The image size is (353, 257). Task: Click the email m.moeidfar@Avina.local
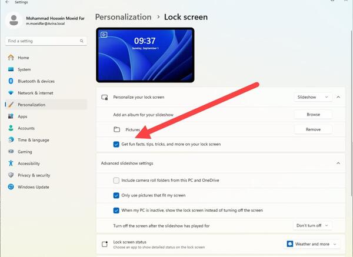pos(45,24)
